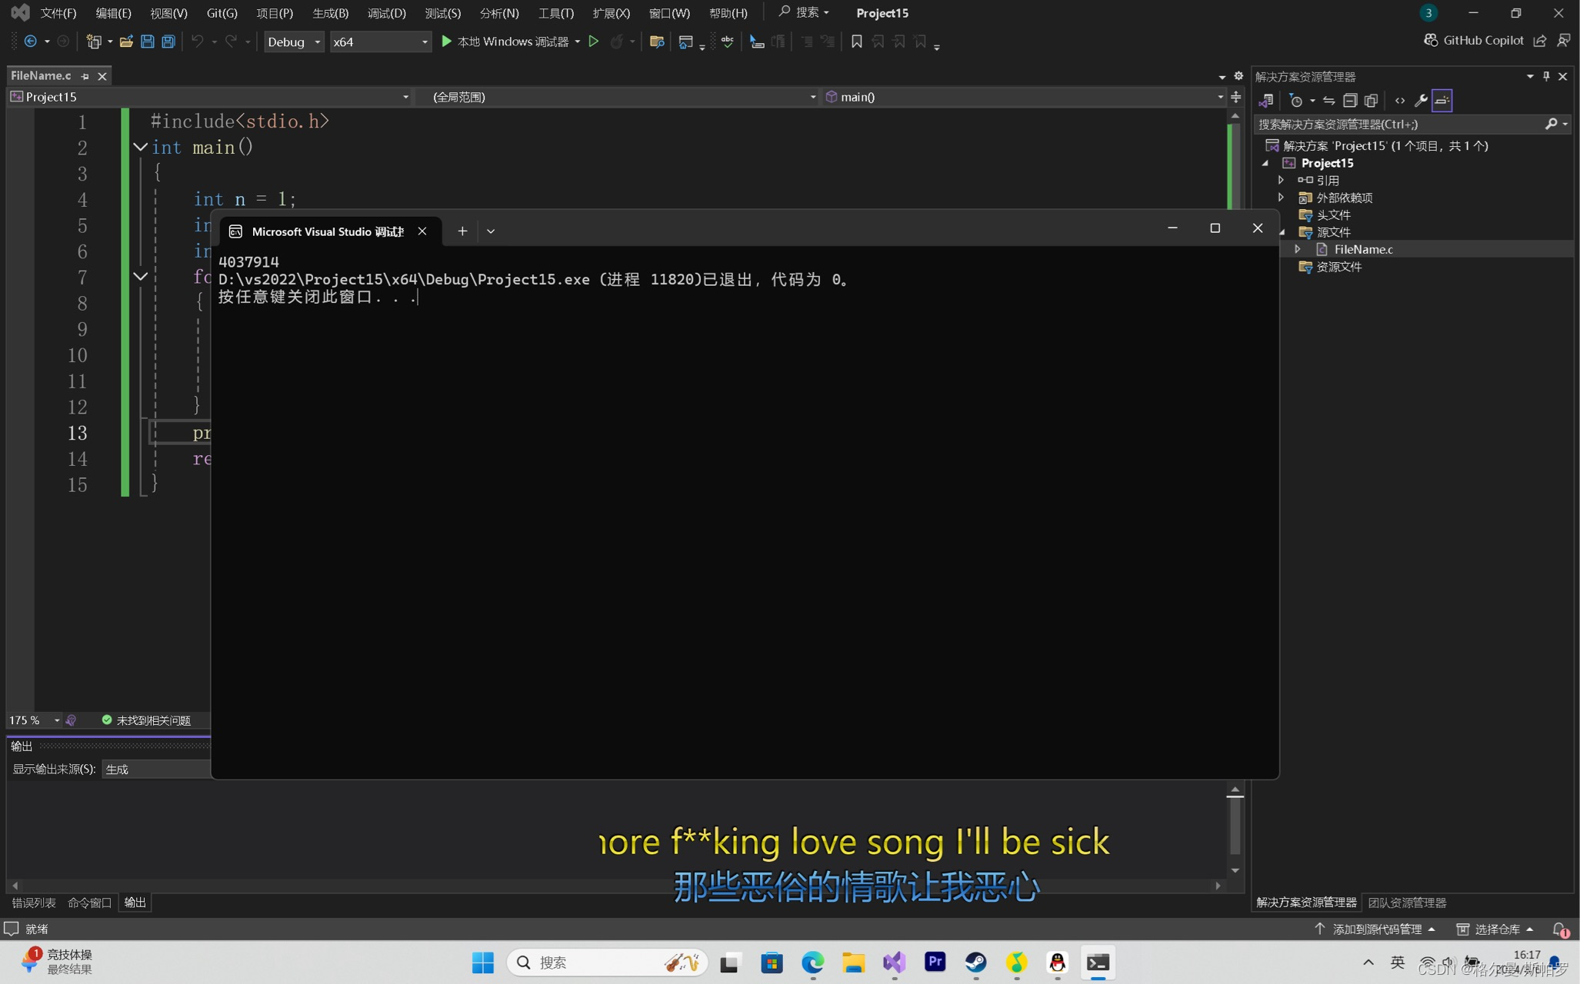1580x984 pixels.
Task: Collapse the main() function outline
Action: (140, 147)
